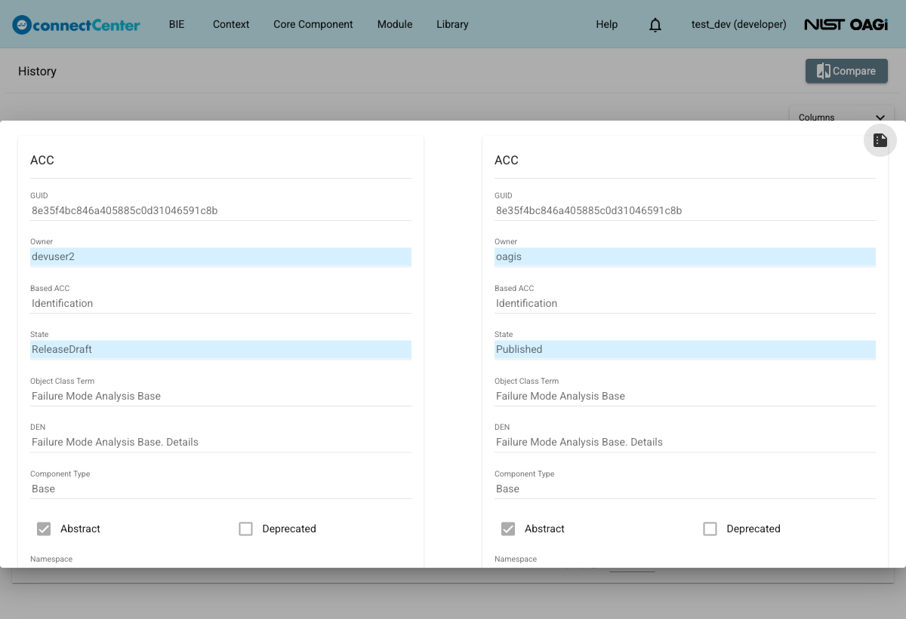
Task: Click the Compare button
Action: 846,71
